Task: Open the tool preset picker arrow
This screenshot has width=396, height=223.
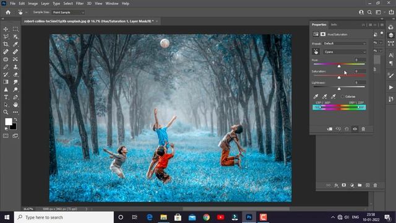Action: pos(26,12)
